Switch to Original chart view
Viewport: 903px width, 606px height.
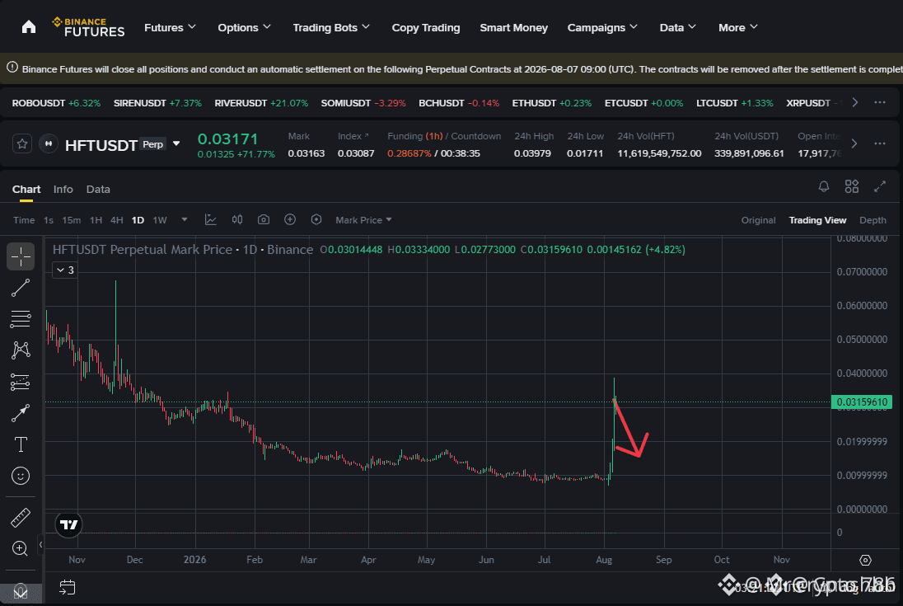coord(758,220)
